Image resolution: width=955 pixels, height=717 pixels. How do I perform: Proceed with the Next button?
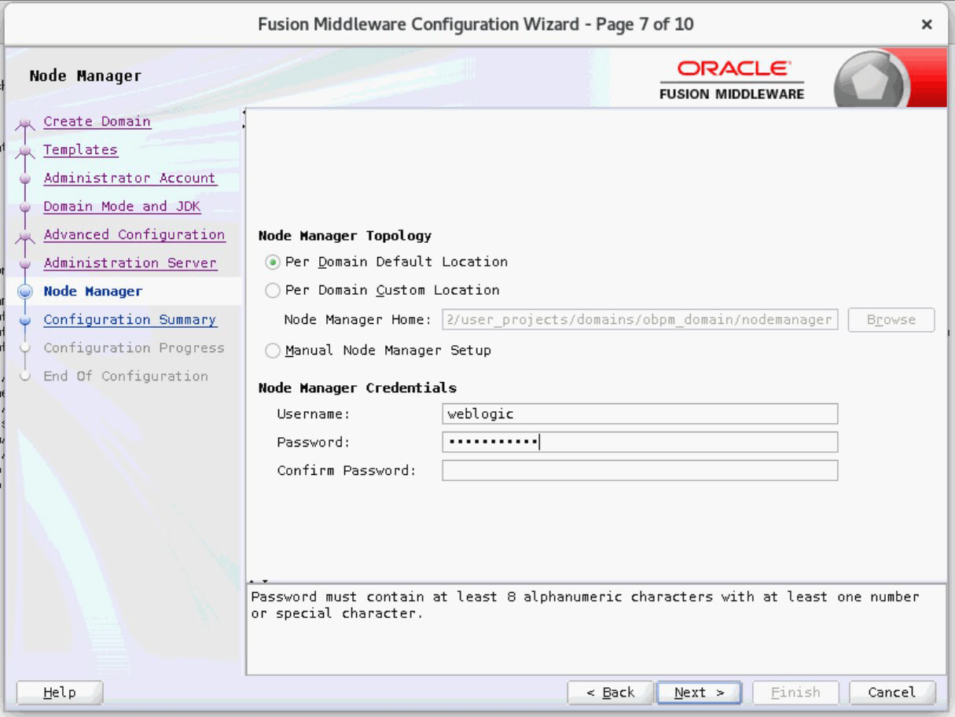click(699, 693)
